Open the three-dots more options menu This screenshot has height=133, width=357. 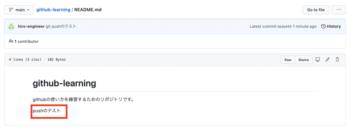(339, 10)
